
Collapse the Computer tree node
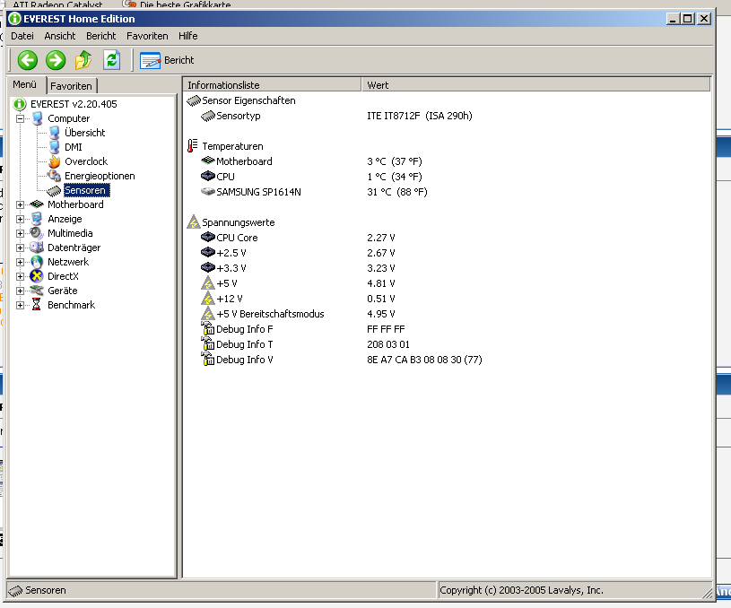click(20, 118)
